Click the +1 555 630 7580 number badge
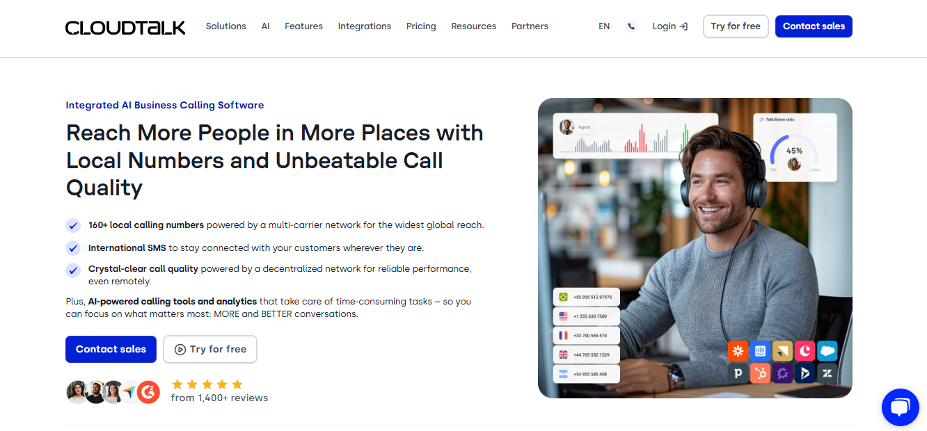This screenshot has height=431, width=927. click(586, 316)
